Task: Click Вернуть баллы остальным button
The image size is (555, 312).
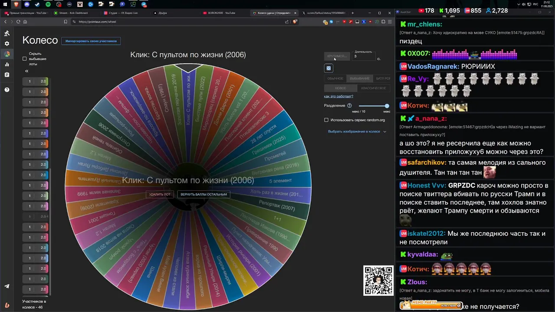Action: 204,194
